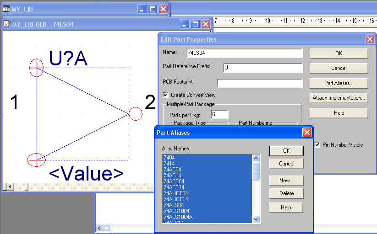This screenshot has width=377, height=234.
Task: Click the MY_LIB.OLB part editor window icon
Action: [7, 24]
